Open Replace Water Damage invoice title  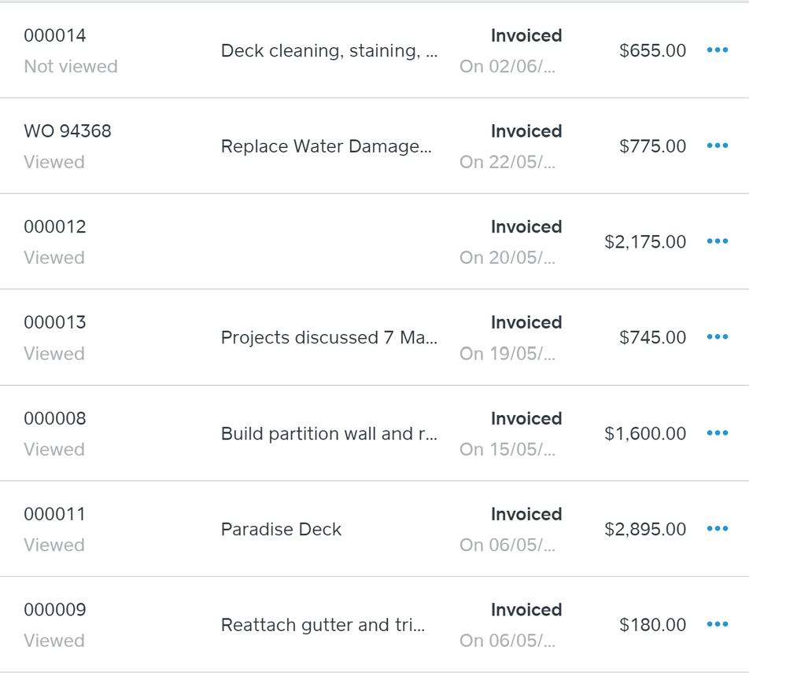pyautogui.click(x=326, y=146)
